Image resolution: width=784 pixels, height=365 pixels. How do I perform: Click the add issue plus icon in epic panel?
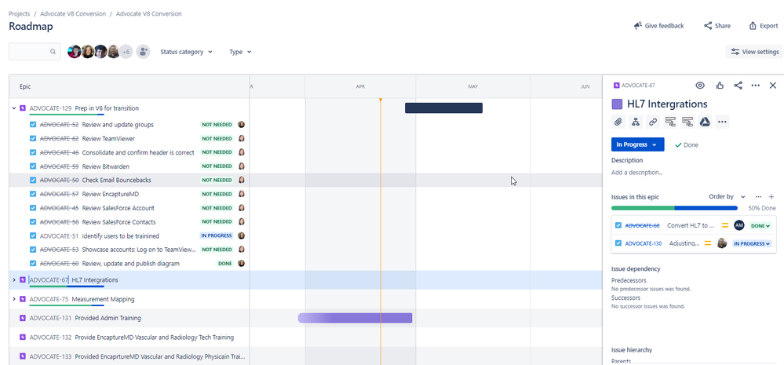coord(771,197)
